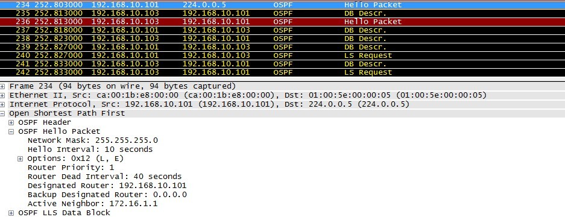Expand the OSPF LLS Data Block node
The height and width of the screenshot is (217, 565).
point(11,213)
